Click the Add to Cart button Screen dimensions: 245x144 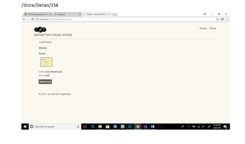click(45, 82)
